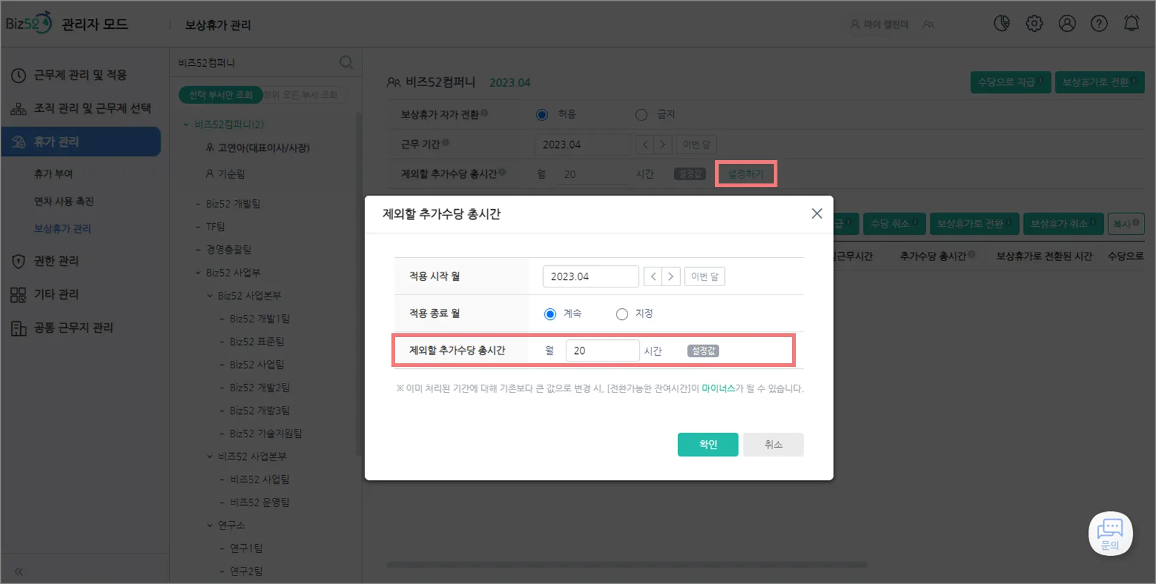Open 조직 관리 및 근무제 선택 menu
The height and width of the screenshot is (584, 1156).
[x=81, y=108]
